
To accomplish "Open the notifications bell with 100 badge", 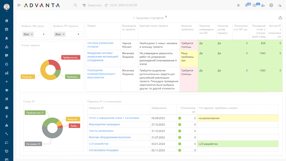I will click(247, 5).
